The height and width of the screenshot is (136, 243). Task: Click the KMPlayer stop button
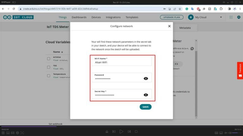[x=136, y=131]
